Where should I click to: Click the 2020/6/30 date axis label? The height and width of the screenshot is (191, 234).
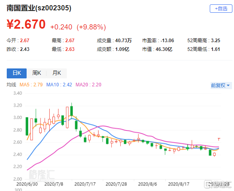tap(27, 184)
